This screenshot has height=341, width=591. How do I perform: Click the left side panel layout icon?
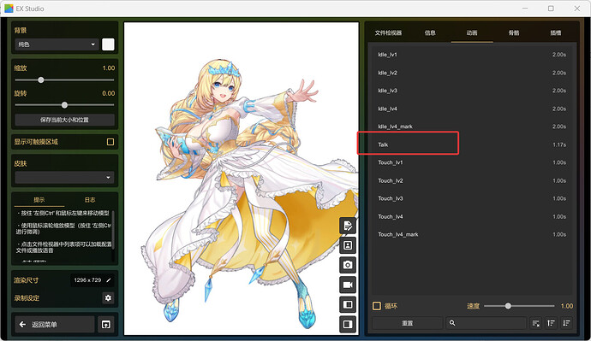[348, 304]
